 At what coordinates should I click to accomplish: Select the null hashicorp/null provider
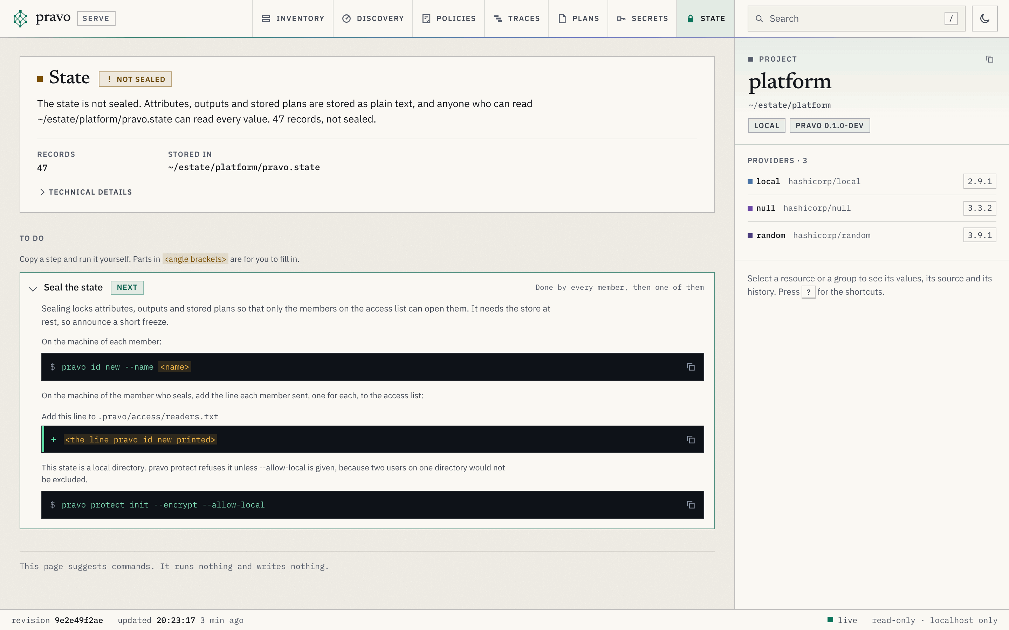pyautogui.click(x=871, y=208)
